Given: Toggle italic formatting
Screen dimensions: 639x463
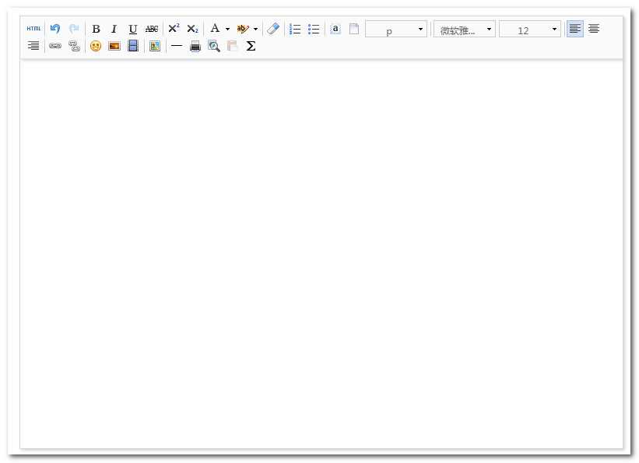Looking at the screenshot, I should click(114, 29).
